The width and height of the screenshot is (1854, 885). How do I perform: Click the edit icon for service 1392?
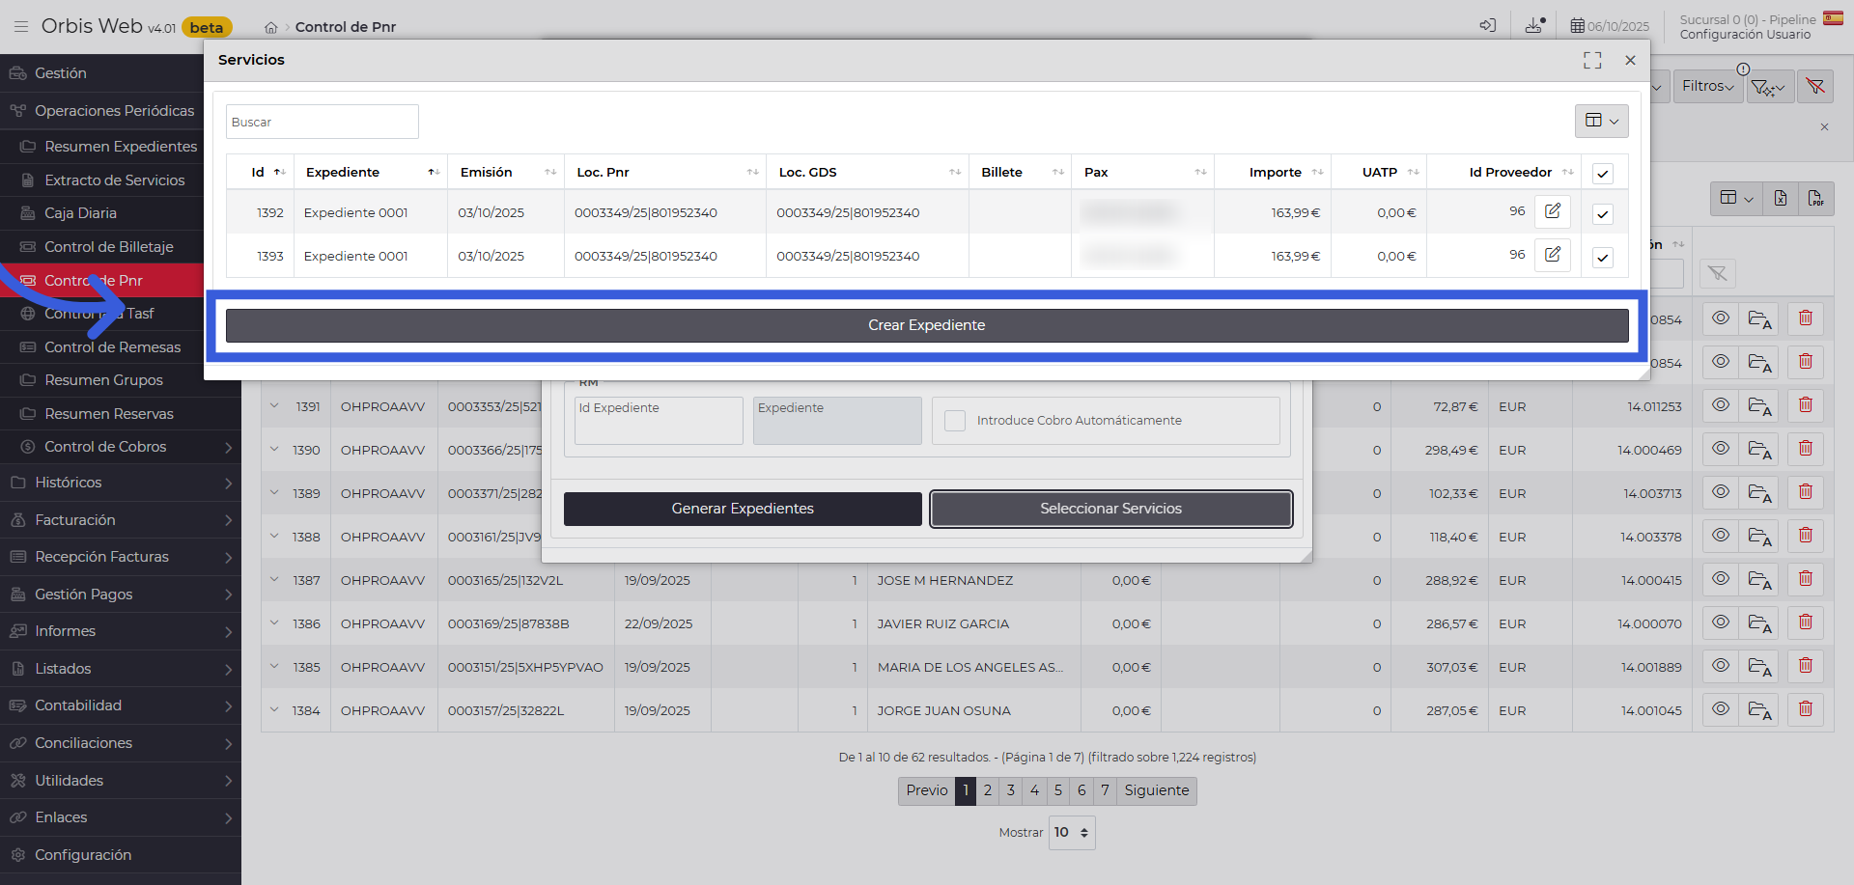click(x=1552, y=211)
